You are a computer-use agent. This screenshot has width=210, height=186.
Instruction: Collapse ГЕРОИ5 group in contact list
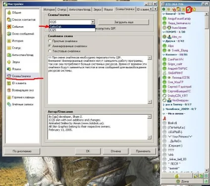coord(164,32)
